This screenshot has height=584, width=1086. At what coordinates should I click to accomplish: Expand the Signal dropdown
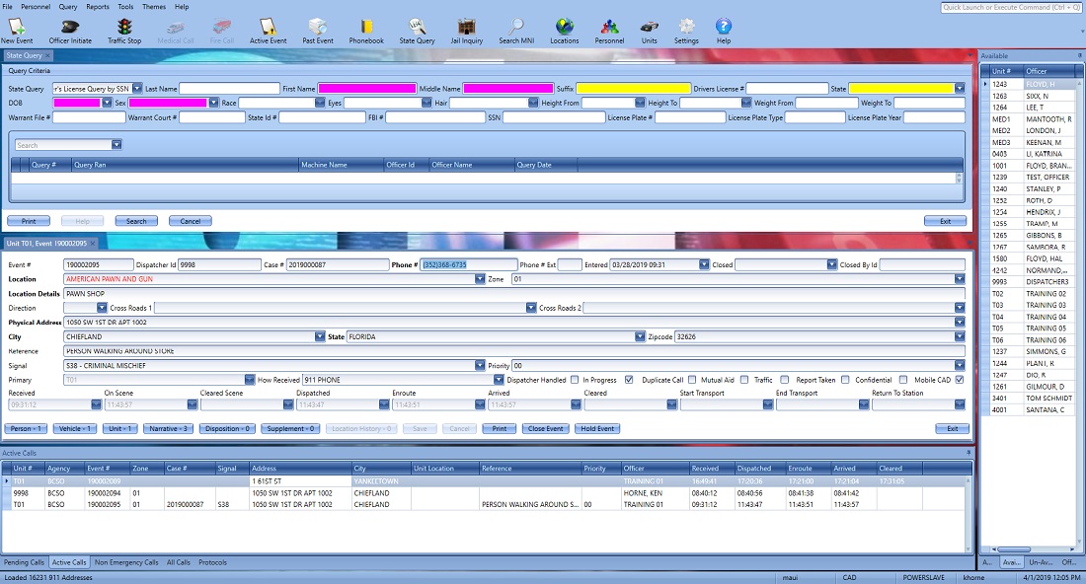coord(481,365)
